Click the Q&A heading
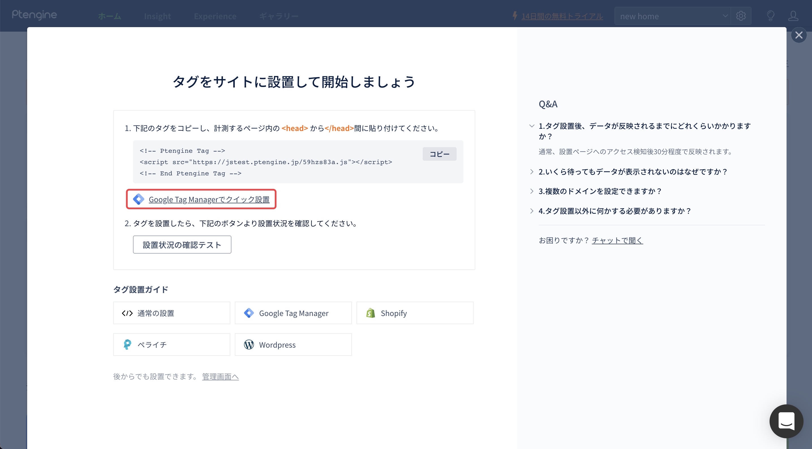The width and height of the screenshot is (812, 449). (548, 104)
